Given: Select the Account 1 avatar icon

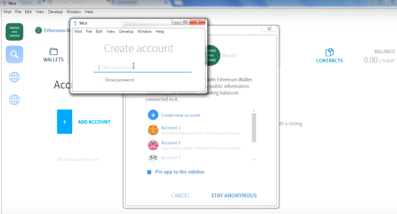Looking at the screenshot, I should click(153, 130).
